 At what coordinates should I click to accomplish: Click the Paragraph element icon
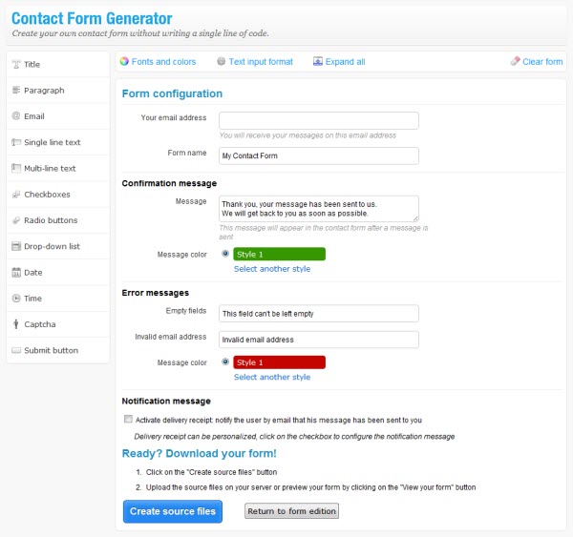pos(16,91)
